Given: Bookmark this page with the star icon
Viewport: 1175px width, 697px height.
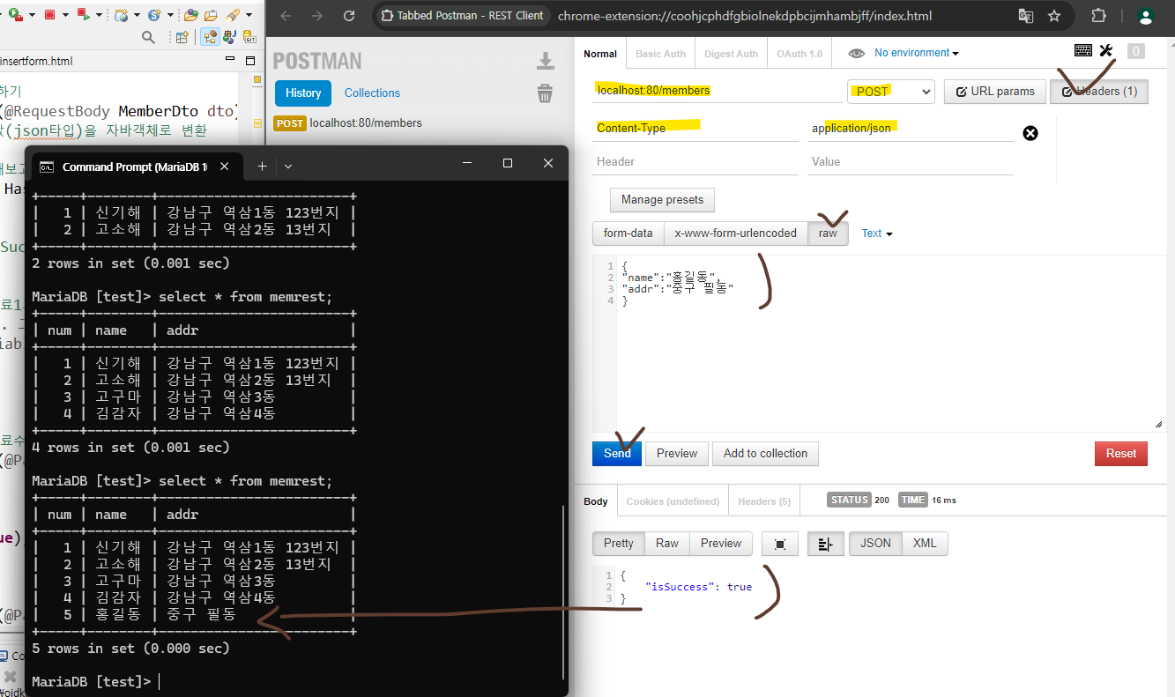Looking at the screenshot, I should 1054,16.
